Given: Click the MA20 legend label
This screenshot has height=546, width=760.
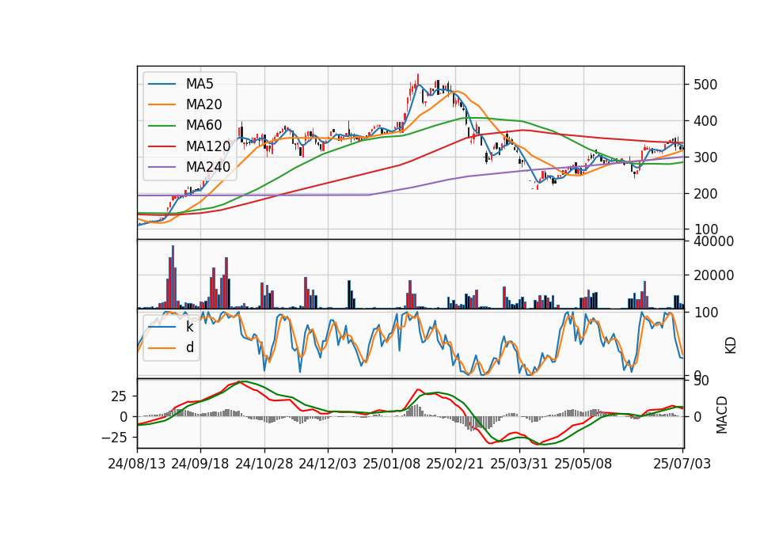Looking at the screenshot, I should (x=203, y=104).
